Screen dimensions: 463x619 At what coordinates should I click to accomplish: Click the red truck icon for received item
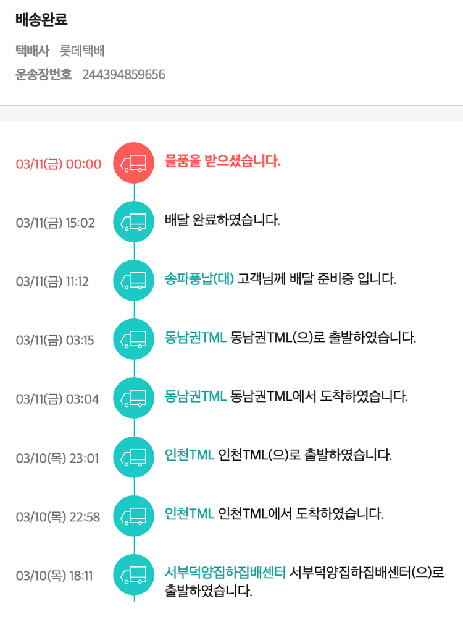pos(134,163)
